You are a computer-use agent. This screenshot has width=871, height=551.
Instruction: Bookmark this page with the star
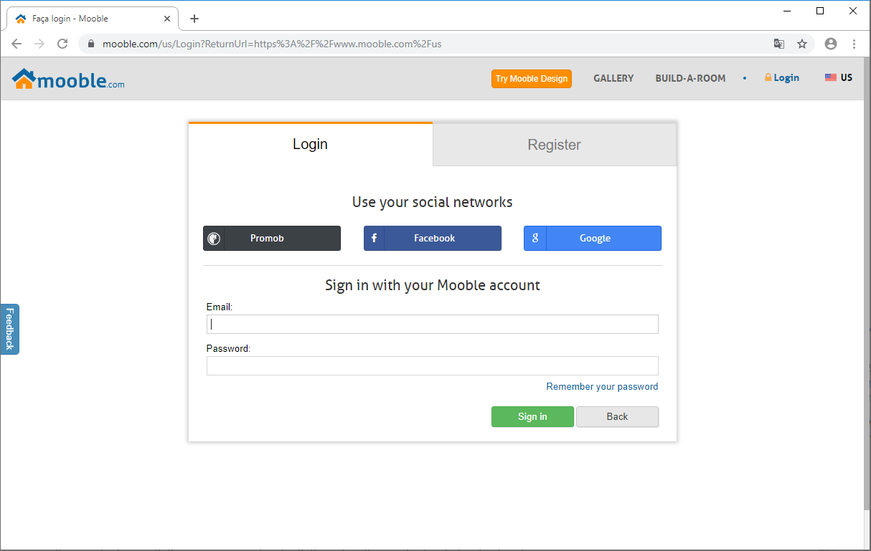tap(802, 44)
